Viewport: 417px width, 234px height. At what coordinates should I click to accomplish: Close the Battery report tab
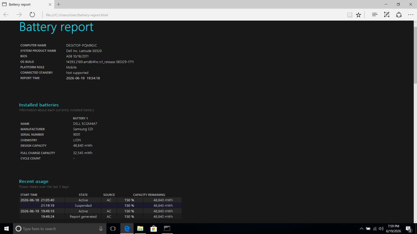click(50, 4)
